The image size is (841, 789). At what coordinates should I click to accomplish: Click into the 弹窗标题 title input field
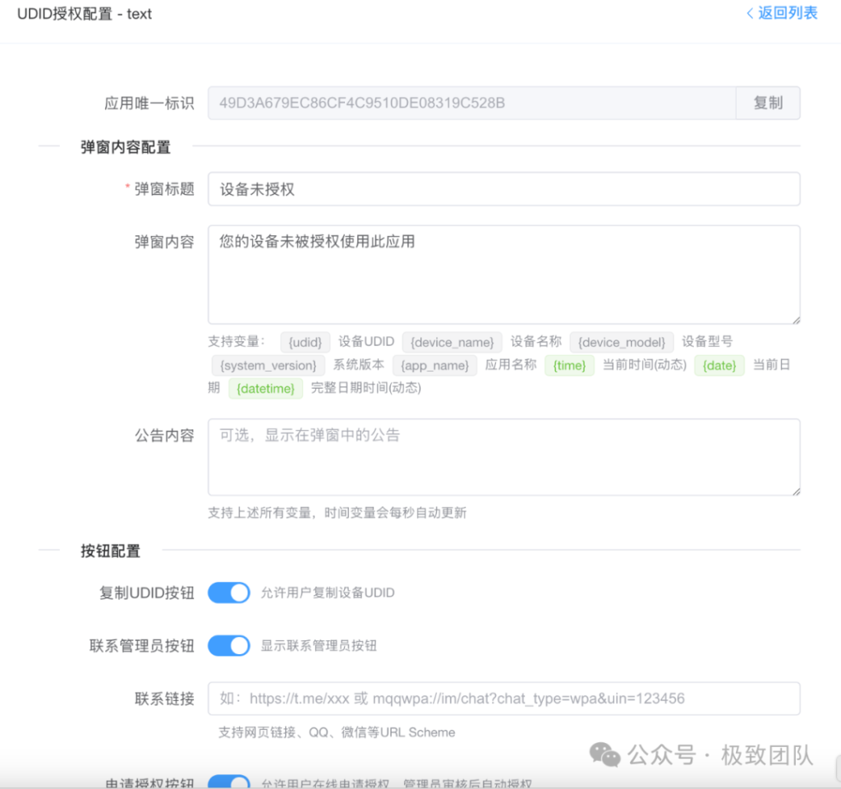coord(504,188)
